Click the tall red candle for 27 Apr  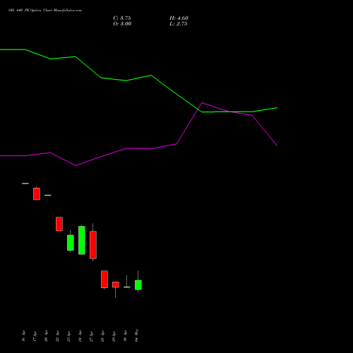[93, 245]
